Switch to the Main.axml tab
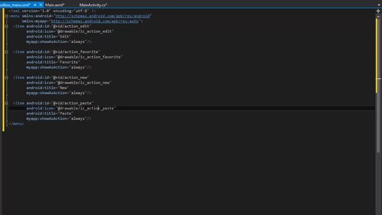This screenshot has height=215, width=382. pyautogui.click(x=54, y=5)
